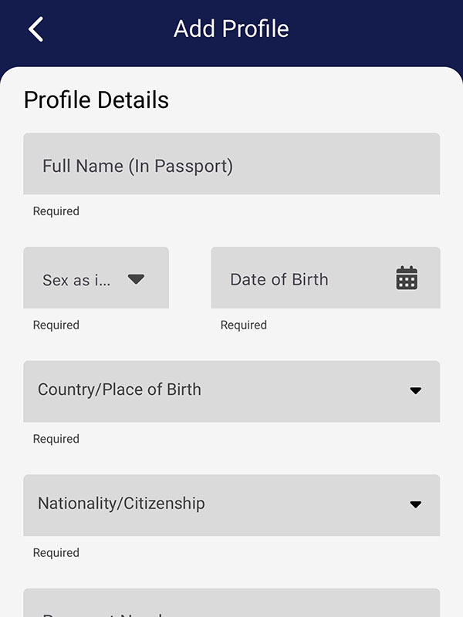The image size is (463, 617).
Task: Open the Date of Birth calendar icon
Action: 407,278
